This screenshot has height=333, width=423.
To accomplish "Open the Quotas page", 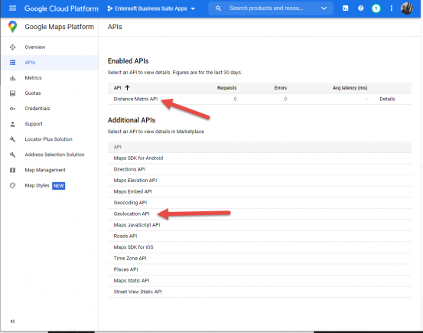I will (x=33, y=93).
